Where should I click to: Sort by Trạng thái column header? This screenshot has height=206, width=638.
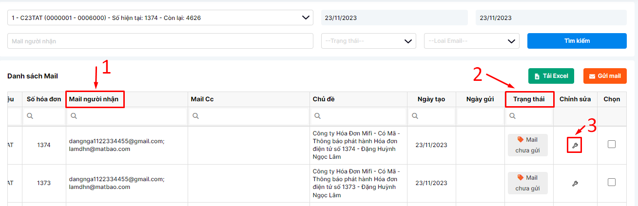coord(529,99)
